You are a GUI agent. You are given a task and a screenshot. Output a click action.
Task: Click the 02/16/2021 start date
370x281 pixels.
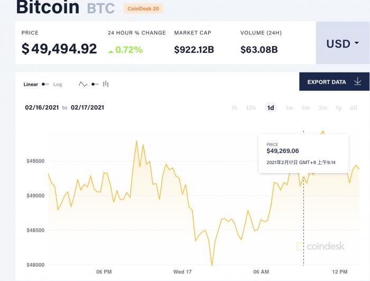41,107
